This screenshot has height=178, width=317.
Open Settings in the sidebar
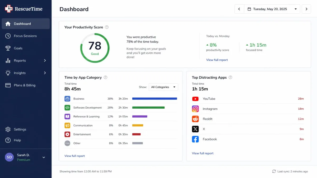[26, 129]
